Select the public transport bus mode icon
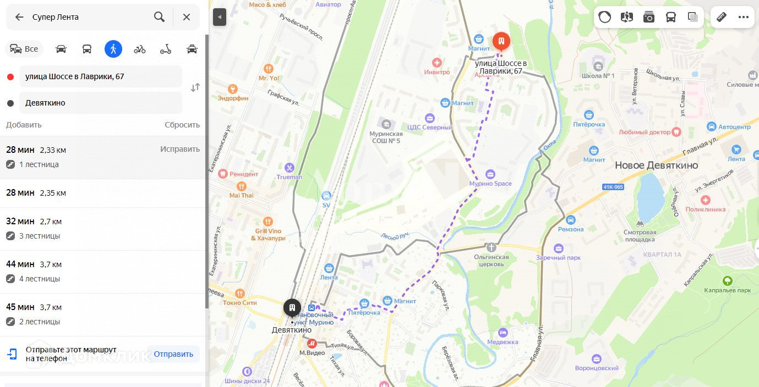759x387 pixels. tap(87, 49)
